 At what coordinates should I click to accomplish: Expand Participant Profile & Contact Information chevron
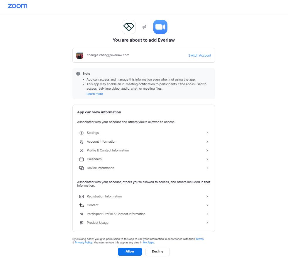(x=207, y=214)
